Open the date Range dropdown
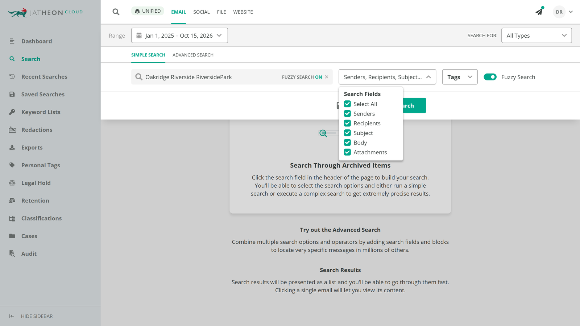Screen dimensions: 580x326 coord(179,35)
